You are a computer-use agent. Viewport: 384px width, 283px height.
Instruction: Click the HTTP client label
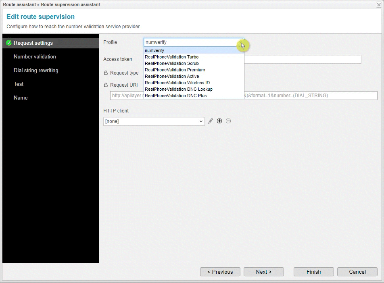(x=116, y=111)
